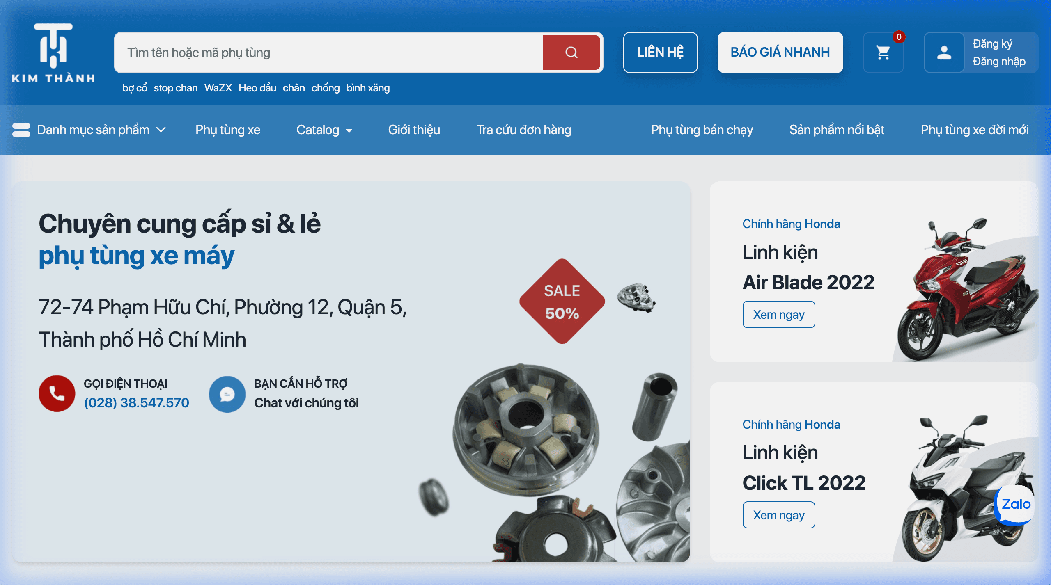
Task: Click the red phone call icon
Action: click(57, 393)
